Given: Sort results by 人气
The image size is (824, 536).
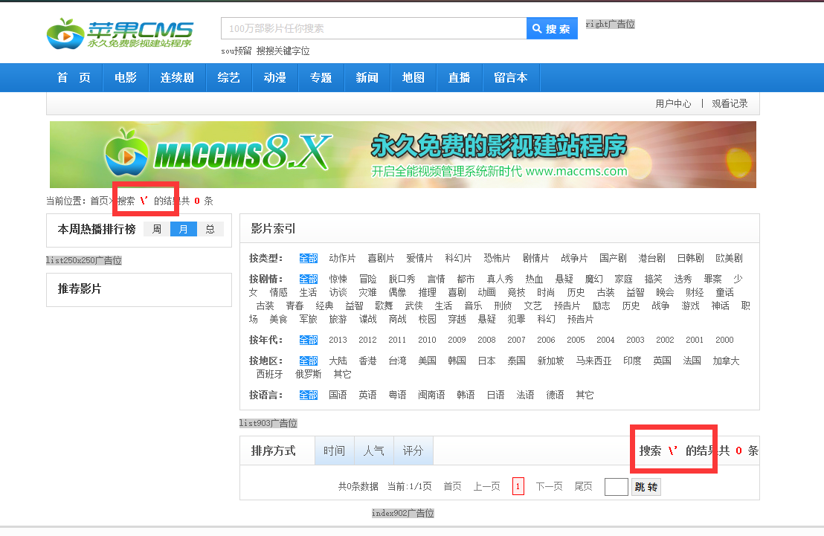Looking at the screenshot, I should tap(373, 451).
